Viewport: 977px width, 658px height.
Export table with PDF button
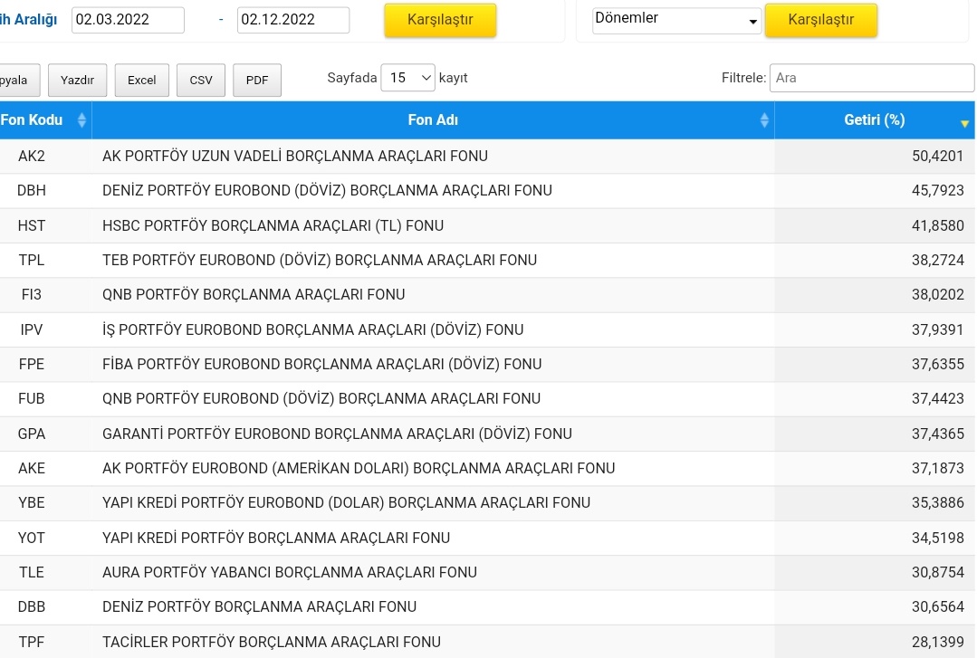[x=257, y=81]
